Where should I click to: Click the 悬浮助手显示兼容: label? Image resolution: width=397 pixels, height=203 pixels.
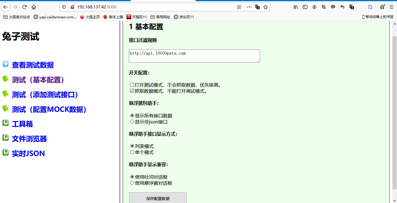pos(149,164)
